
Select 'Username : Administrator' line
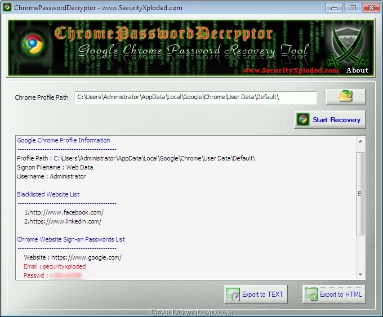51,176
